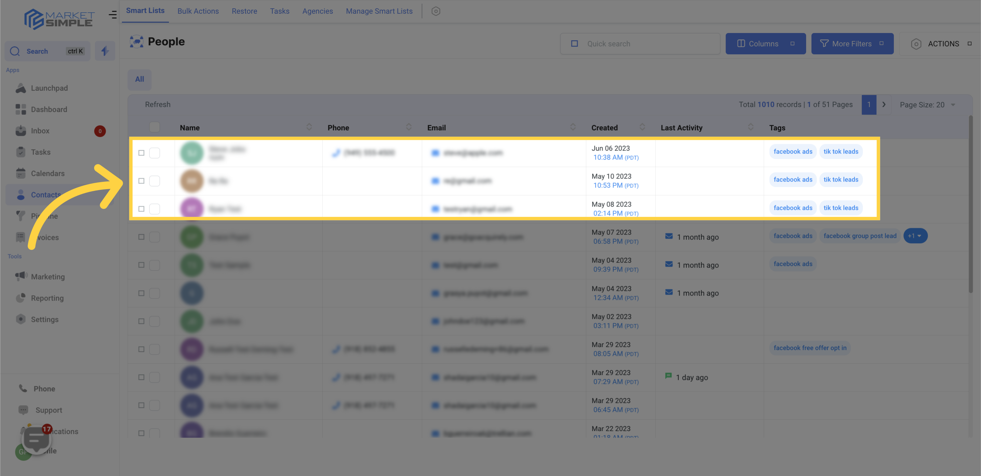Image resolution: width=981 pixels, height=476 pixels.
Task: Open the Dashboard icon in sidebar
Action: tap(21, 109)
